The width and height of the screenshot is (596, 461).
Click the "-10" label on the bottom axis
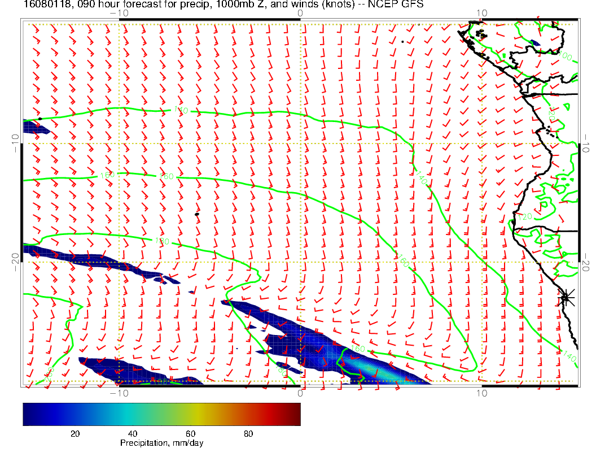[119, 393]
